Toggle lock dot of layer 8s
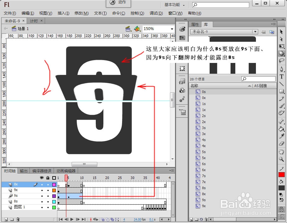This screenshot has width=287, height=223. [48, 202]
